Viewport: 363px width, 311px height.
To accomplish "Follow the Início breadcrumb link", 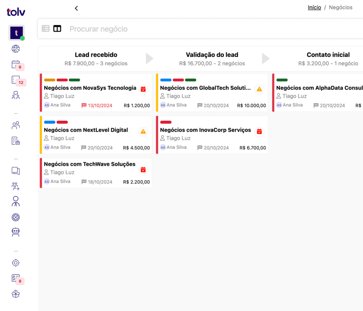I will 314,7.
